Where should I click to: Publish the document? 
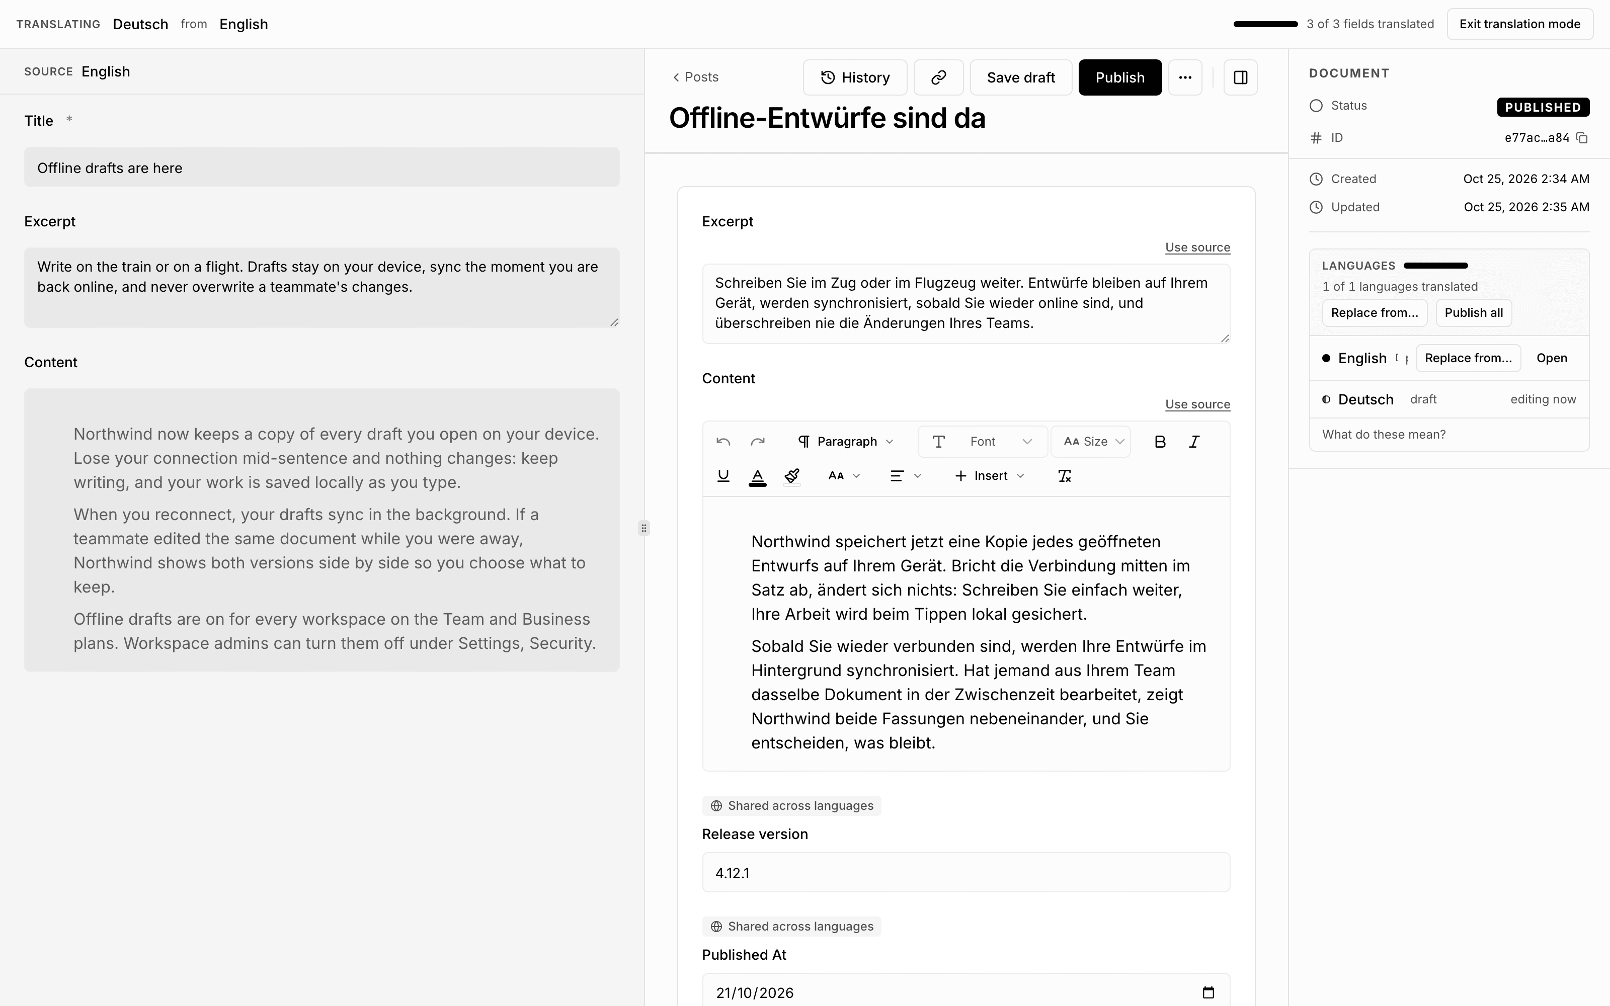pyautogui.click(x=1119, y=77)
